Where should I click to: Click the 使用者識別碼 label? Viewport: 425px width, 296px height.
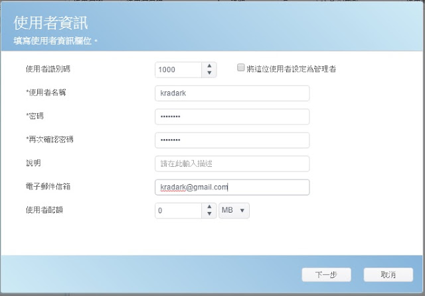point(48,70)
